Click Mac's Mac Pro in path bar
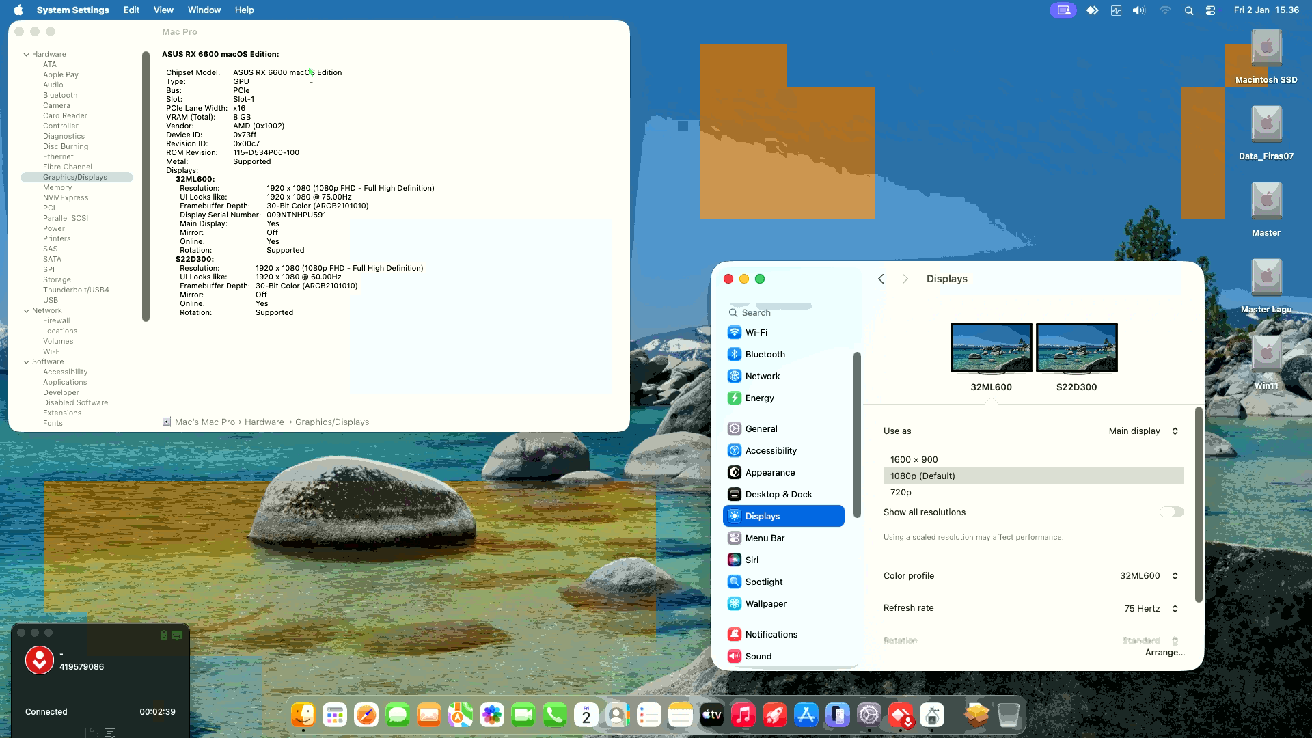Image resolution: width=1312 pixels, height=738 pixels. point(204,422)
